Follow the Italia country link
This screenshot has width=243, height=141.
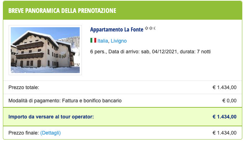click(x=103, y=41)
